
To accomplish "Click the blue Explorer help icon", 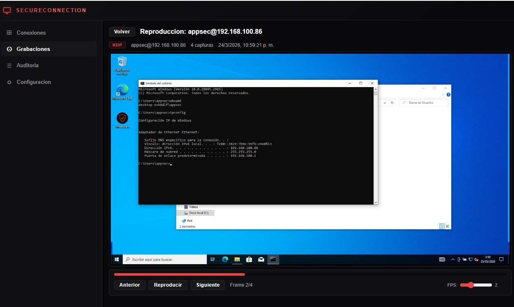I will (x=449, y=94).
